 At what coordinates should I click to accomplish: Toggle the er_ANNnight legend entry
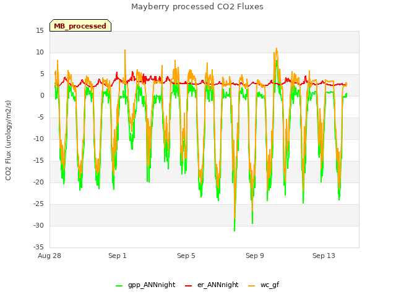212,285
